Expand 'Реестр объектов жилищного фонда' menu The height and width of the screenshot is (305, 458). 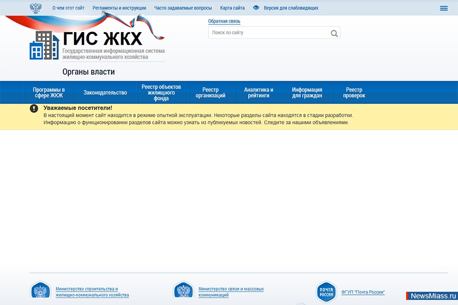point(161,93)
